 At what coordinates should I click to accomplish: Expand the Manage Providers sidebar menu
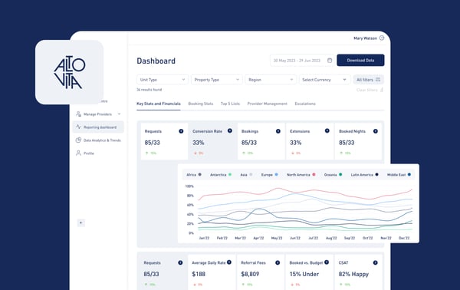pyautogui.click(x=98, y=114)
